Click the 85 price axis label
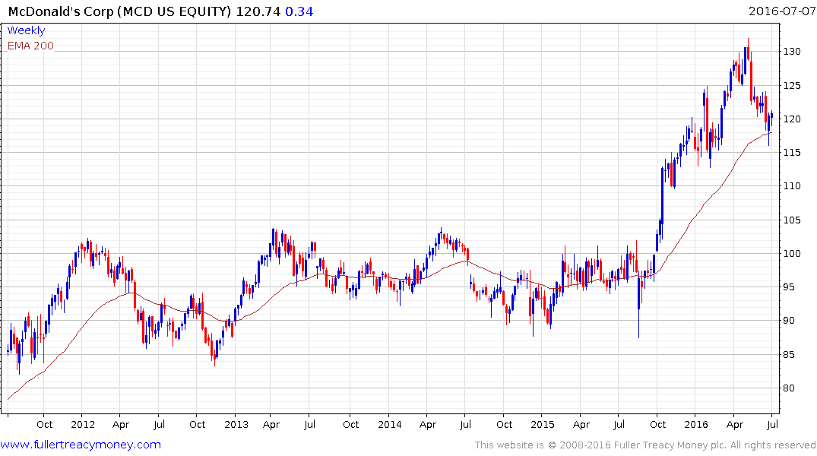The image size is (817, 456). 790,354
